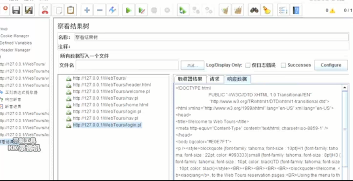Select the welcome.pl sample result
This screenshot has width=353, height=181.
(x=111, y=91)
